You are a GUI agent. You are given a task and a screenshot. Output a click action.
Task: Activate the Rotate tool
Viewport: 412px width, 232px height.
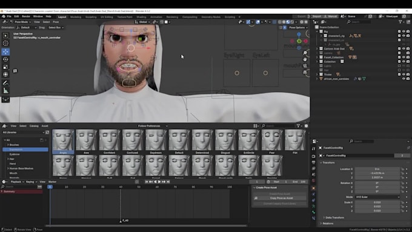[5, 59]
